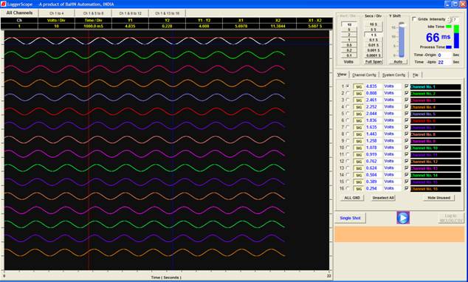Viewport: 468px width, 282px height.
Task: Set Secs/Div to 1 S
Action: [x=374, y=35]
